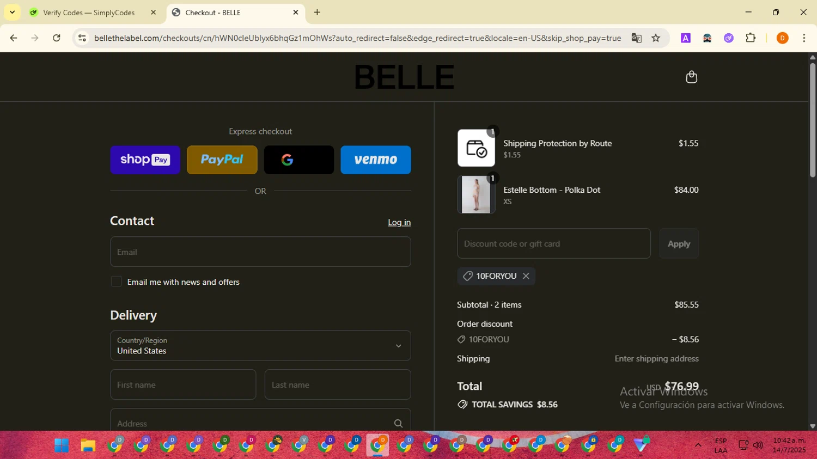Show hidden system tray icons
817x459 pixels.
coord(698,445)
